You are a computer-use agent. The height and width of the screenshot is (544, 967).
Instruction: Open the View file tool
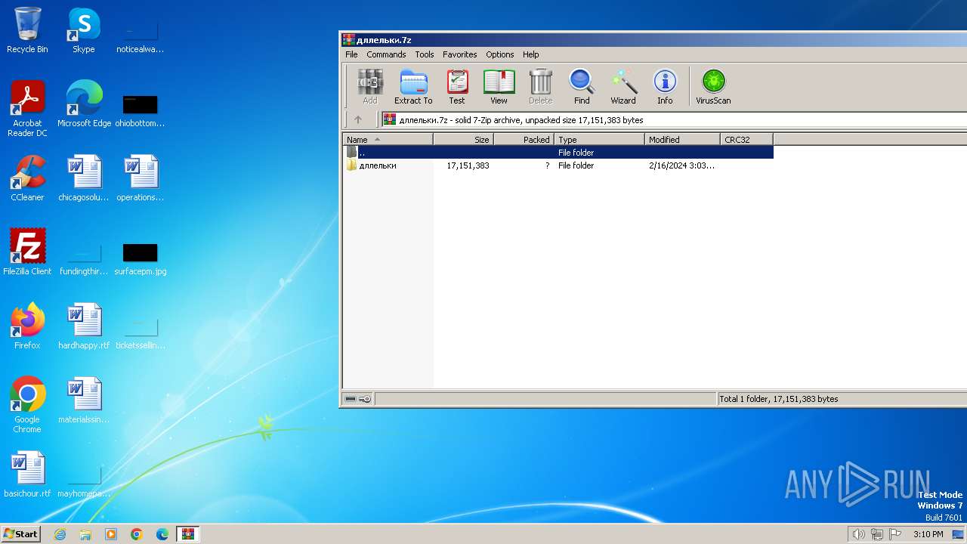[499, 86]
